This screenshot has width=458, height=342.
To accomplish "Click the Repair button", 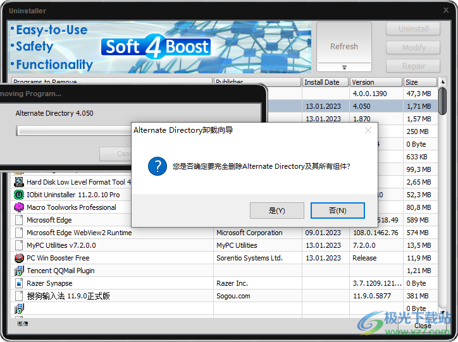I will point(413,66).
